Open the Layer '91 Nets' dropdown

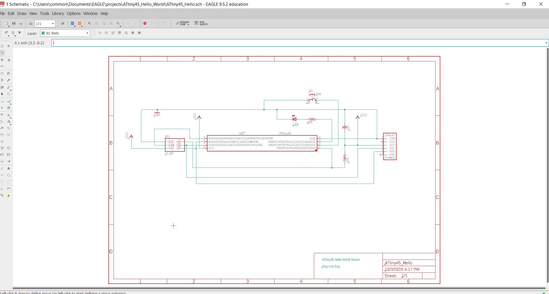65,33
